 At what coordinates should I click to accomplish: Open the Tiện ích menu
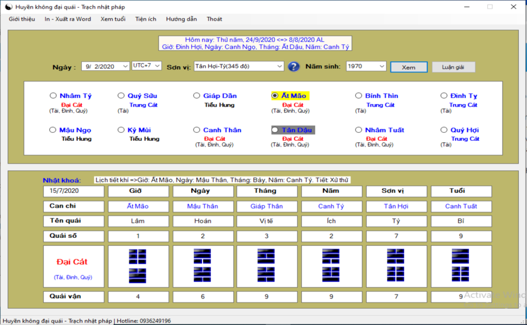click(x=146, y=19)
